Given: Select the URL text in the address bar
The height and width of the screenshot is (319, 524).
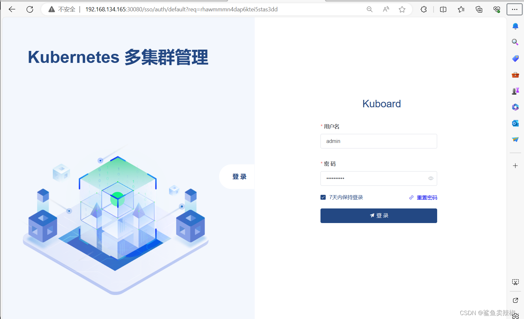Looking at the screenshot, I should pos(181,9).
